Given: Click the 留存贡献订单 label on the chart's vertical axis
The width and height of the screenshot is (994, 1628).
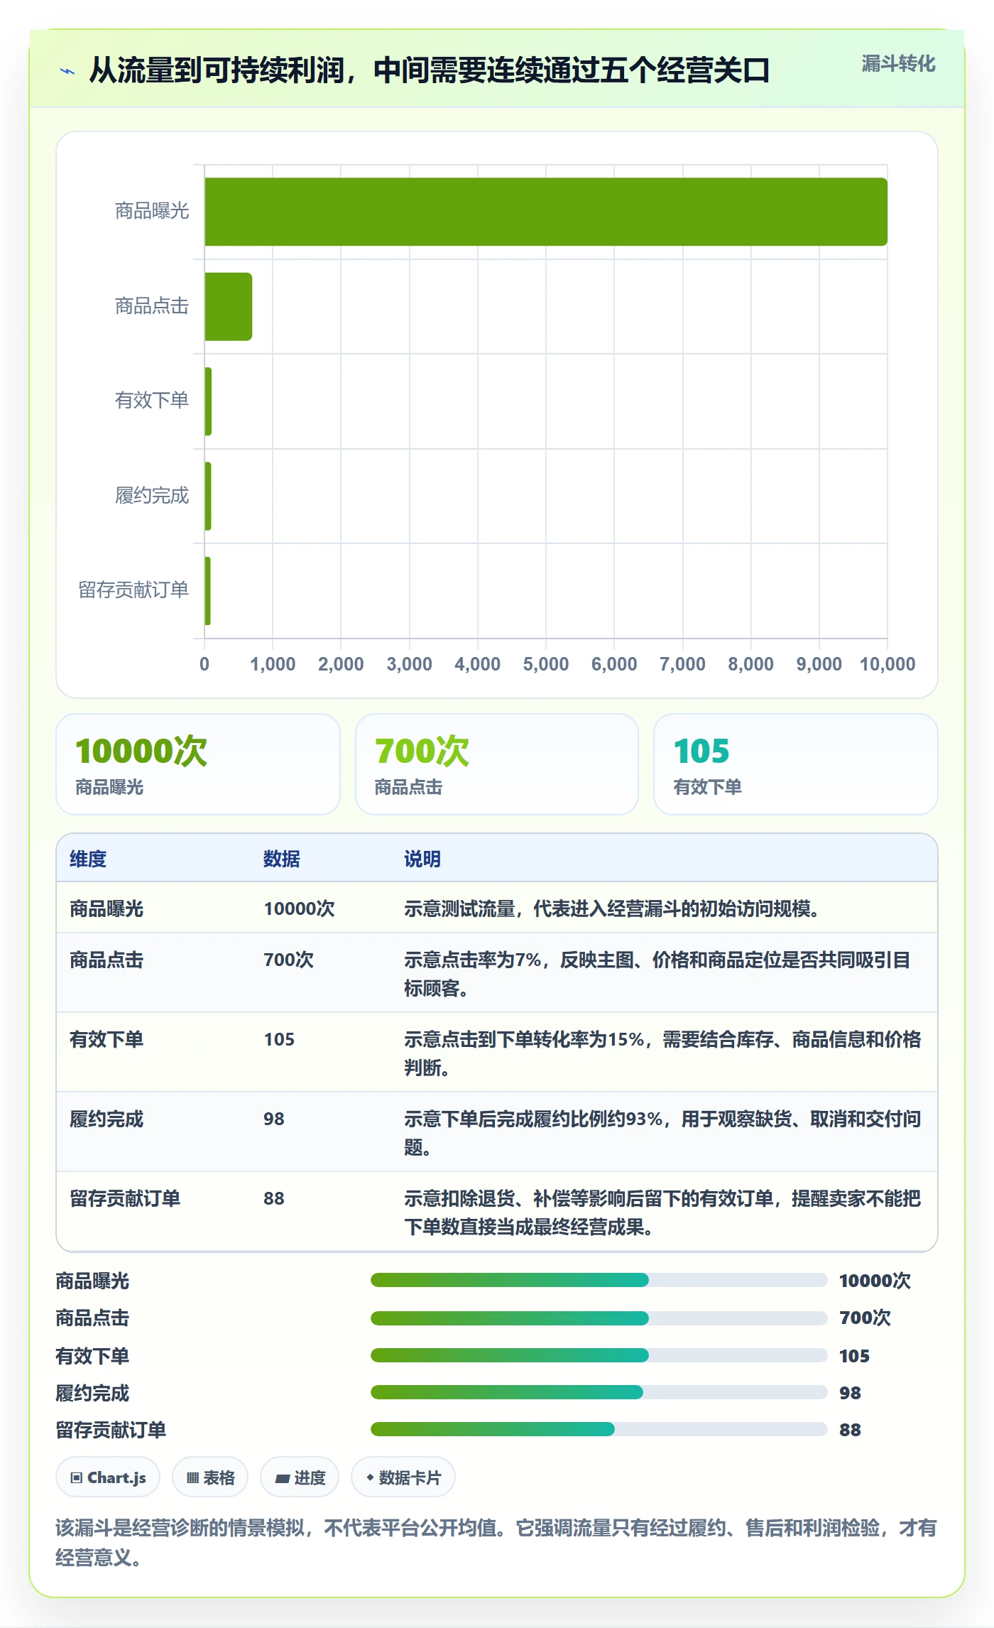Looking at the screenshot, I should pyautogui.click(x=133, y=590).
